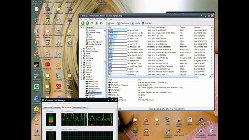The image size is (249, 140).
Task: Expand the Storage tree node
Action: click(81, 61)
